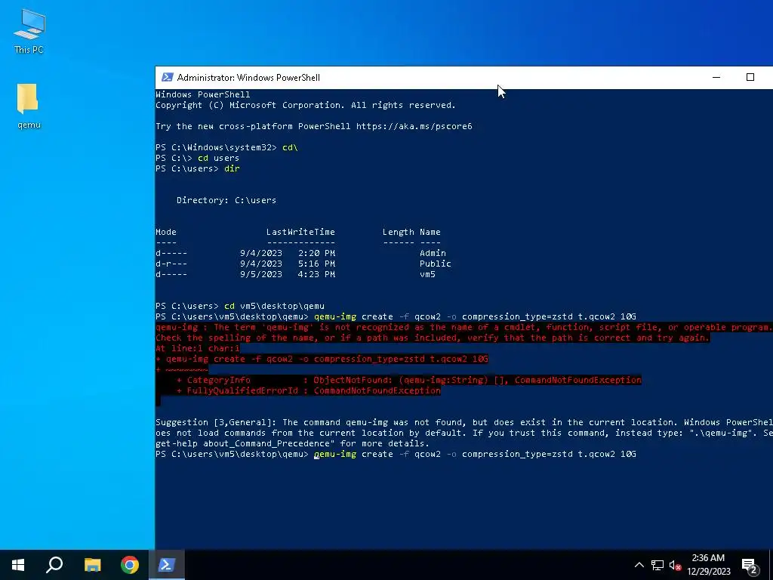Image resolution: width=773 pixels, height=580 pixels.
Task: Click '2:20 PM' timestamp in Admin row
Action: [x=316, y=253]
